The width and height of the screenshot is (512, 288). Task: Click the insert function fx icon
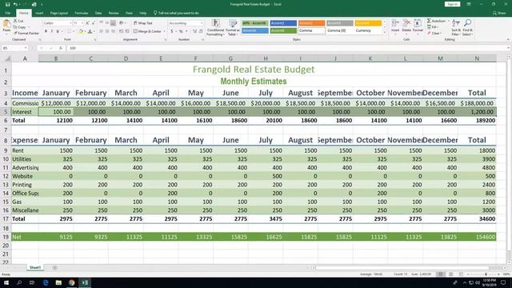61,48
